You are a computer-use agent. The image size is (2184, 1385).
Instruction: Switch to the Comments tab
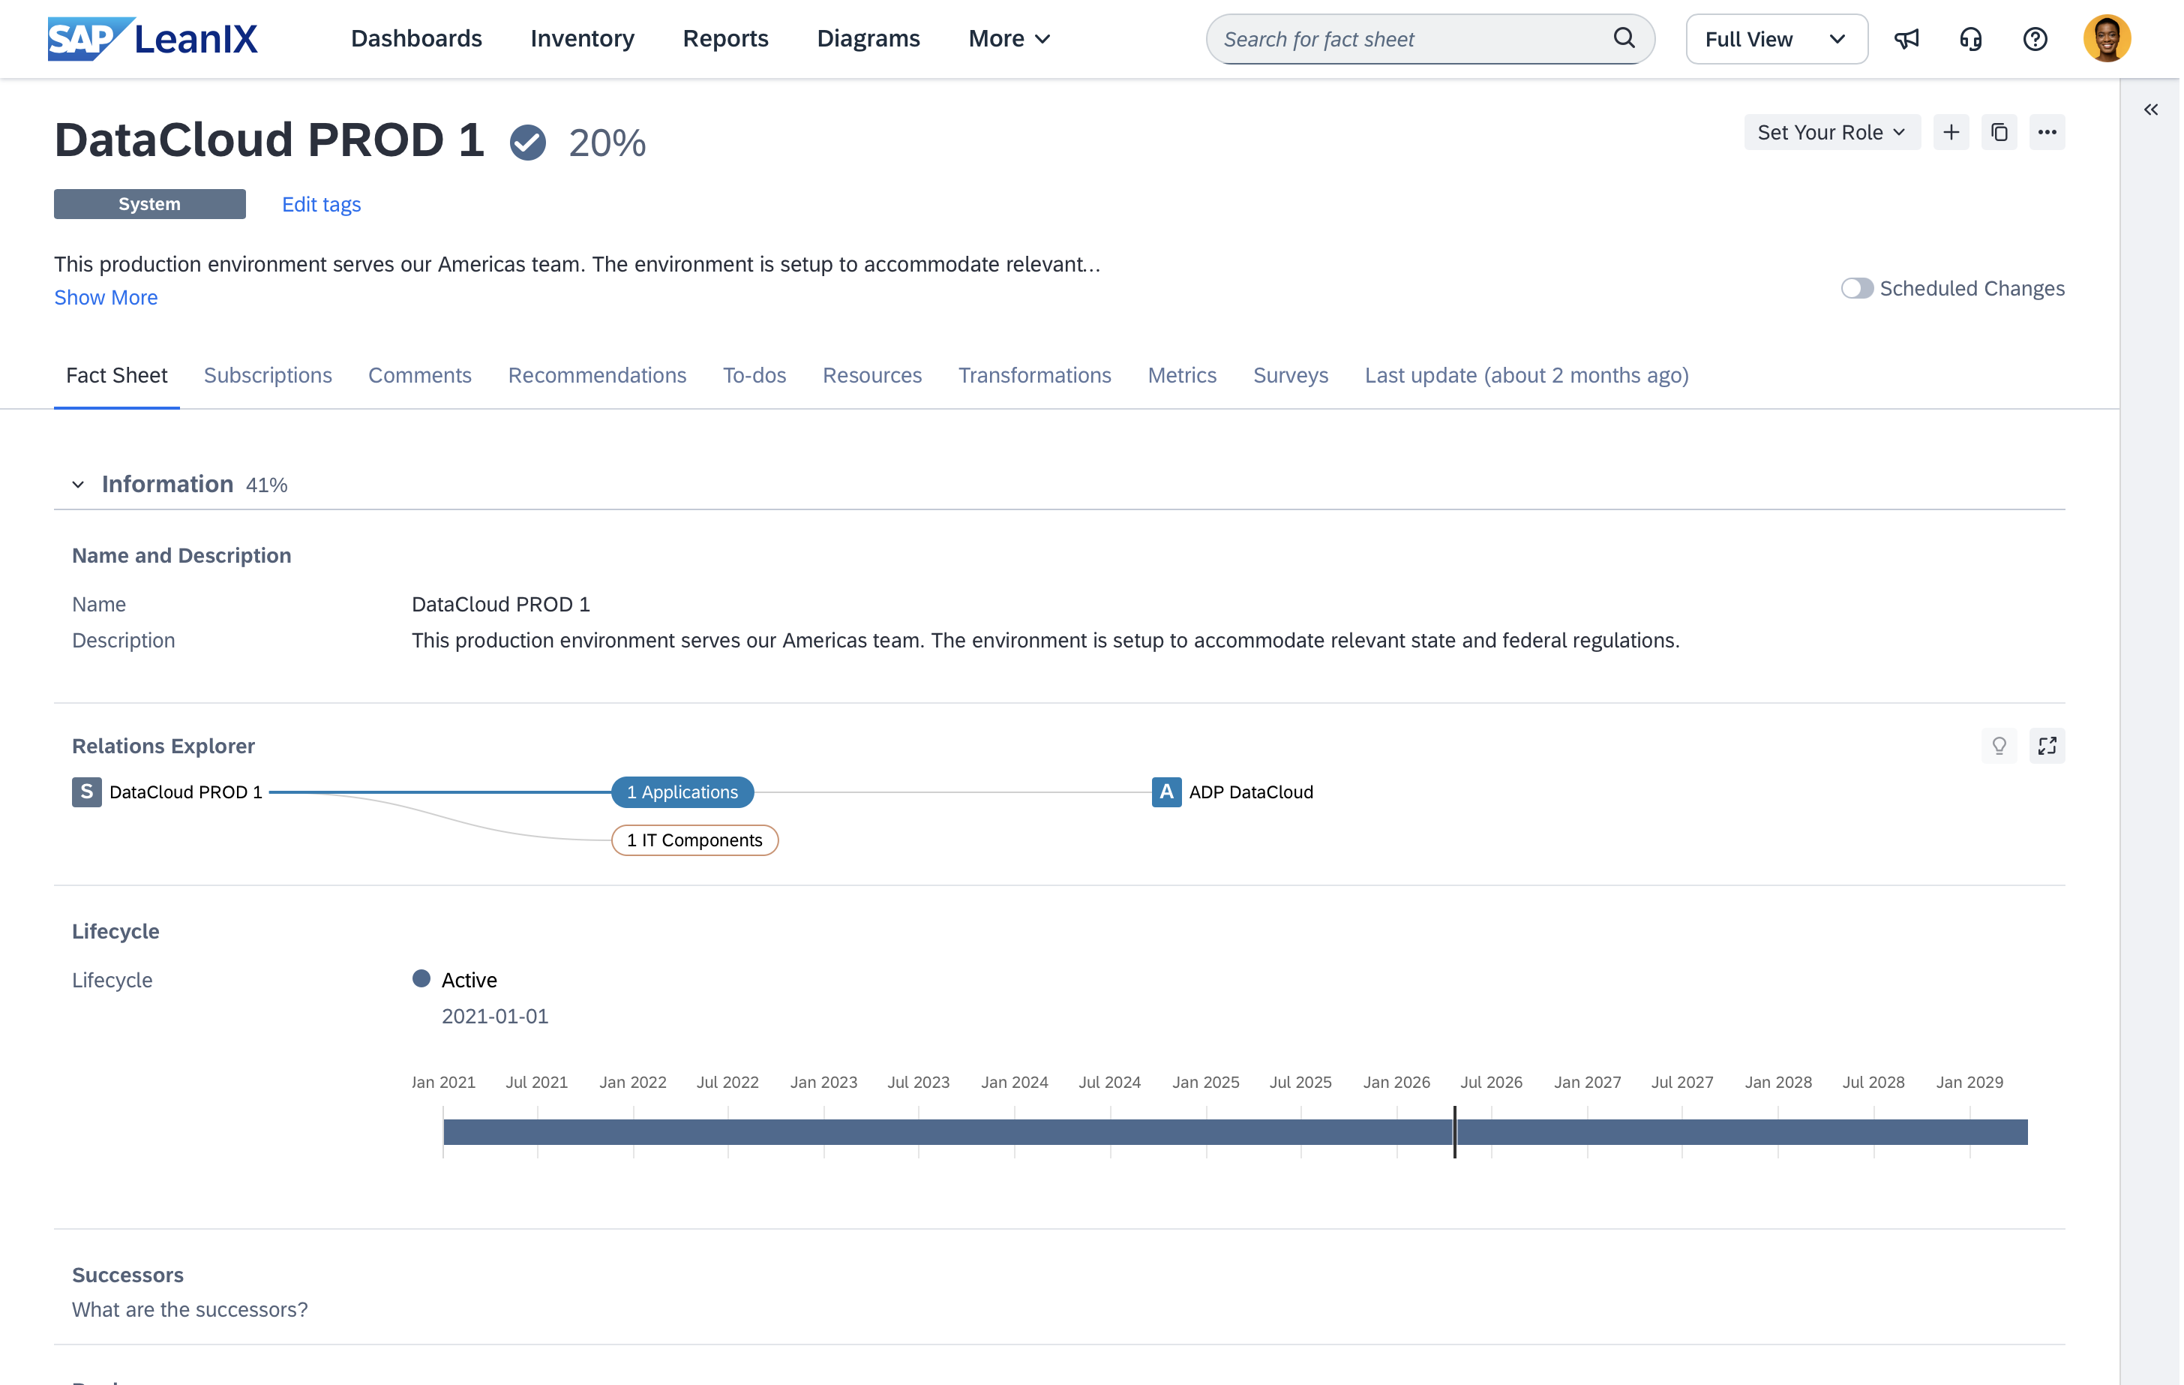click(x=420, y=376)
